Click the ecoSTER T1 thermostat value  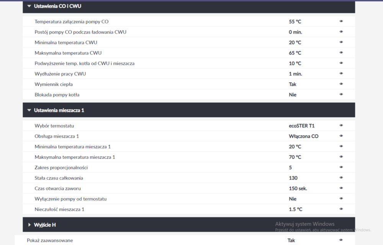coord(302,126)
